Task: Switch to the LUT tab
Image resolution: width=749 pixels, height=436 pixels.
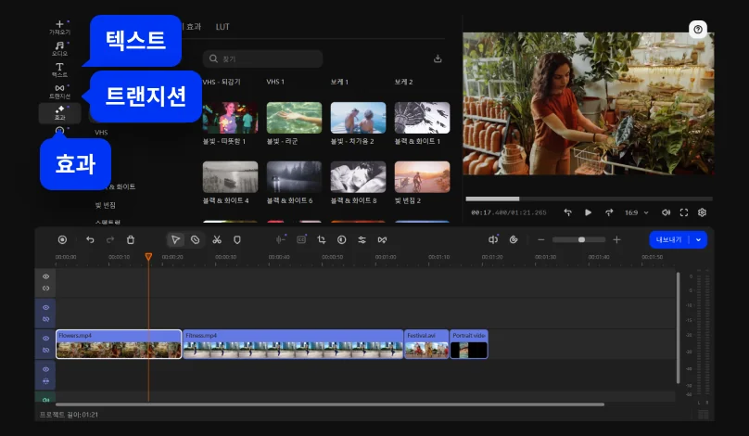Action: (222, 27)
